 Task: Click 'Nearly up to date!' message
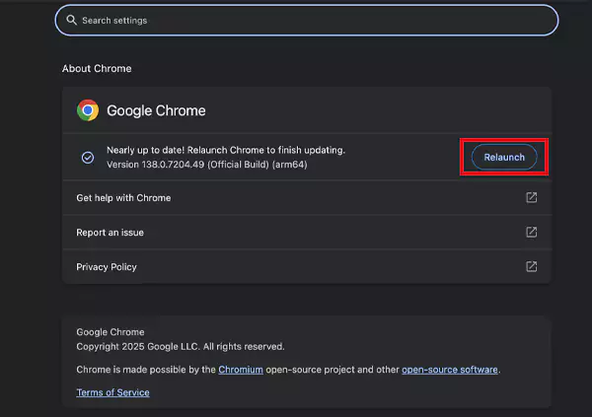click(226, 150)
